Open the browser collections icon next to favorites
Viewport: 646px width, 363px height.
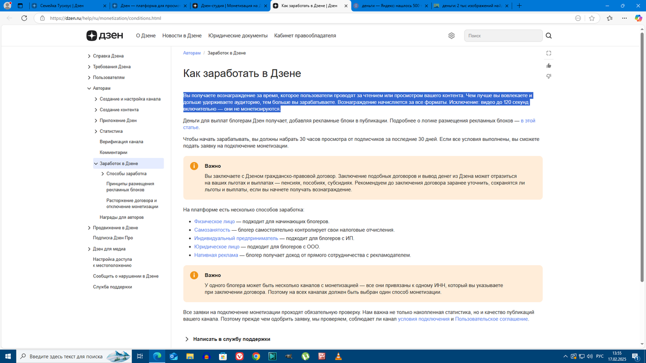point(609,18)
